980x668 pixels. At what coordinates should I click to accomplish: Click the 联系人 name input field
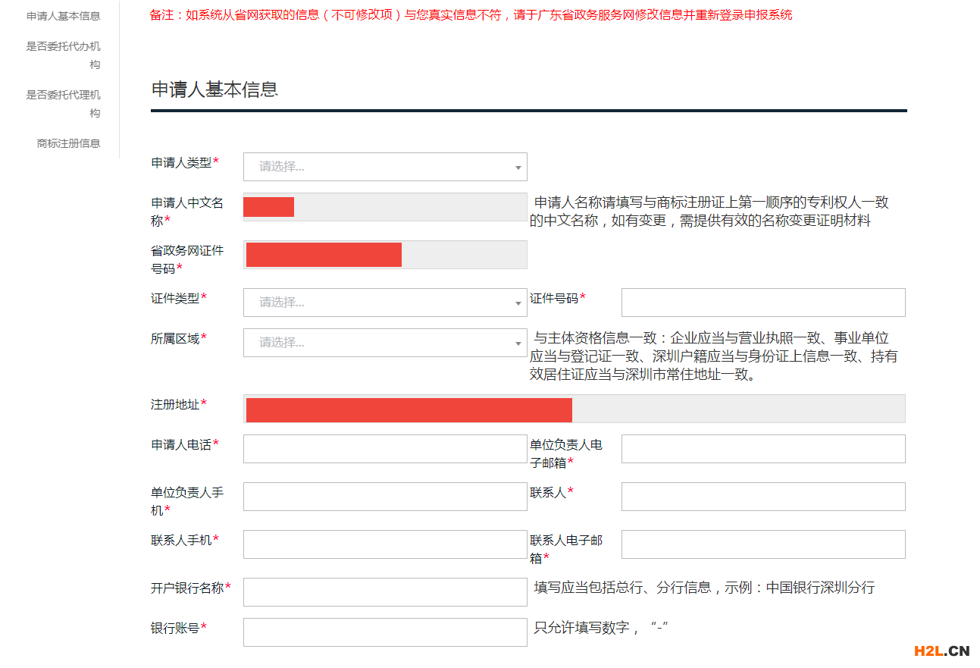tap(763, 497)
